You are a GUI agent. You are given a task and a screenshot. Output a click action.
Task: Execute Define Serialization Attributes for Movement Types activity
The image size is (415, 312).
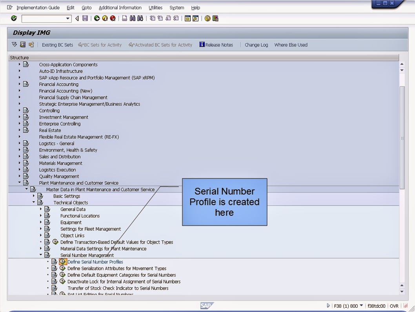(x=63, y=268)
